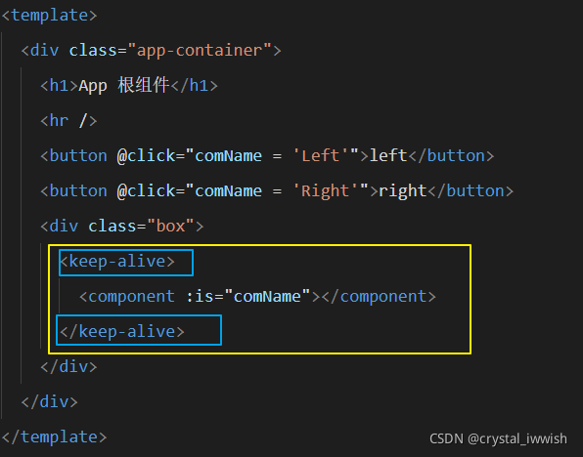This screenshot has height=457, width=583.
Task: Click the closing h1 tag
Action: pyautogui.click(x=194, y=85)
